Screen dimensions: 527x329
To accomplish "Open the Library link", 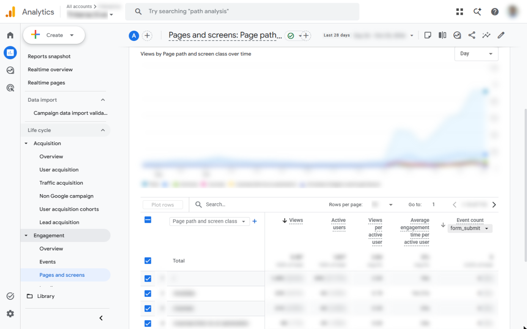I will pos(46,296).
